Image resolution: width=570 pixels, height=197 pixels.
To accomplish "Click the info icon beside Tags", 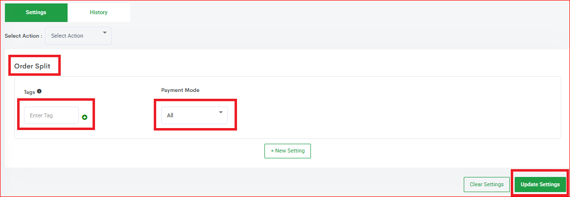I will (39, 91).
